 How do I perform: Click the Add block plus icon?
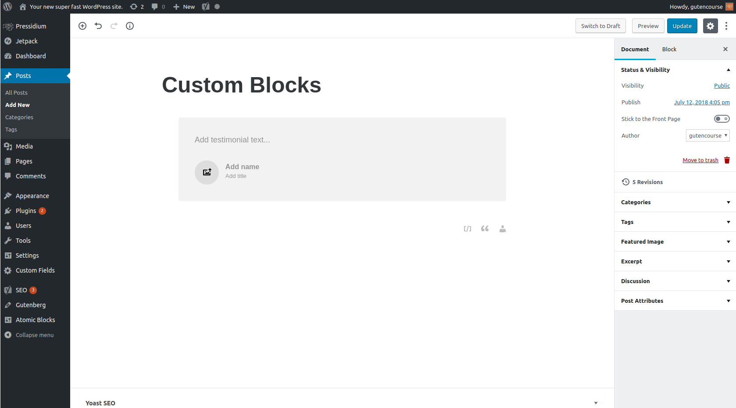tap(82, 26)
